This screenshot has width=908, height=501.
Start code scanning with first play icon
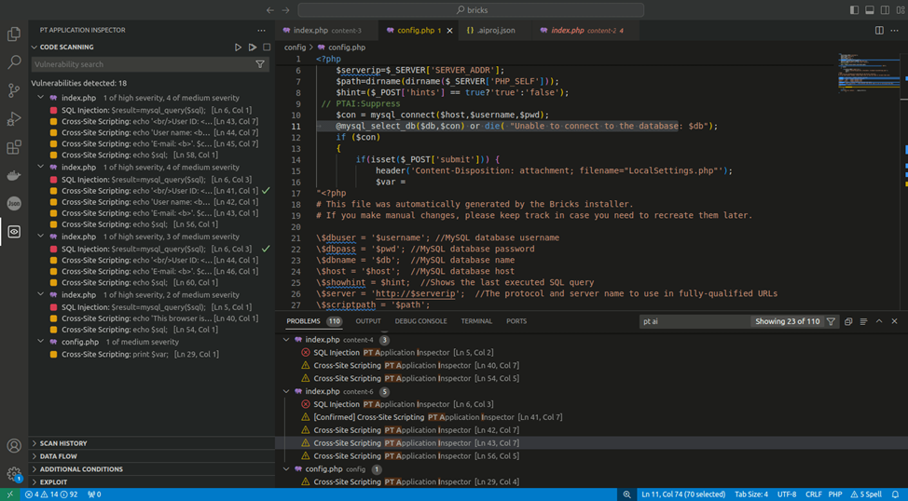point(239,47)
